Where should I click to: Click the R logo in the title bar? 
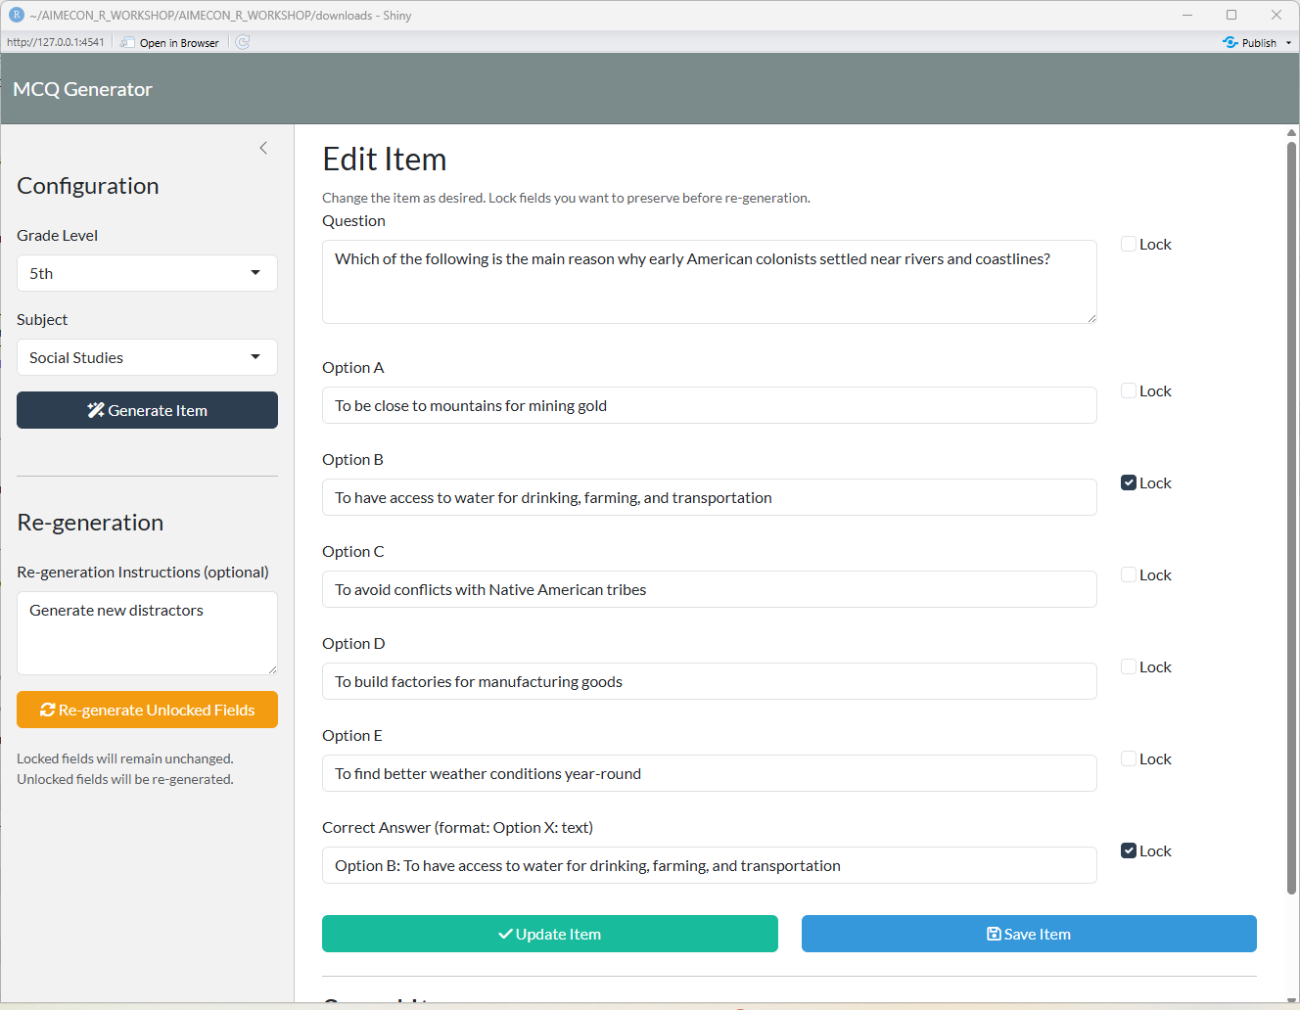pos(16,15)
